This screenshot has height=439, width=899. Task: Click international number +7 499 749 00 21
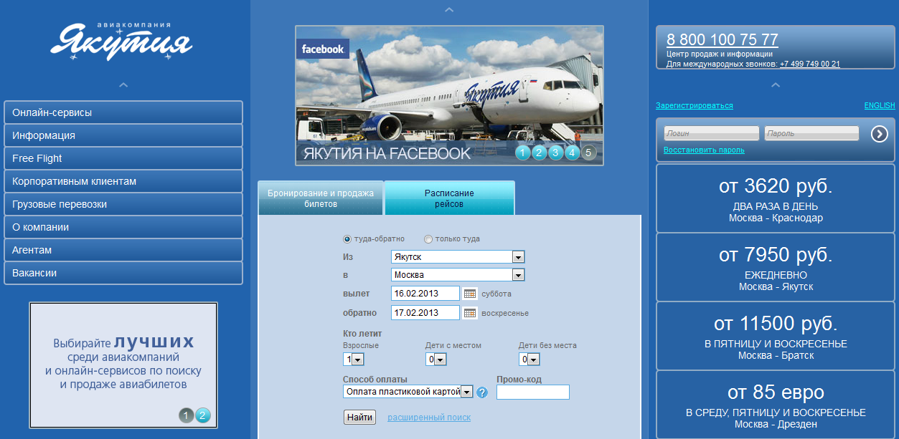(x=810, y=64)
